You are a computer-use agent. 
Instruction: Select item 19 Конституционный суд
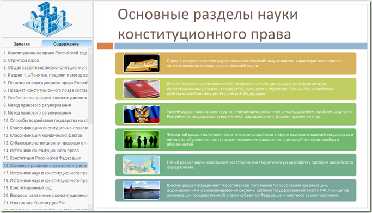(x=45, y=188)
